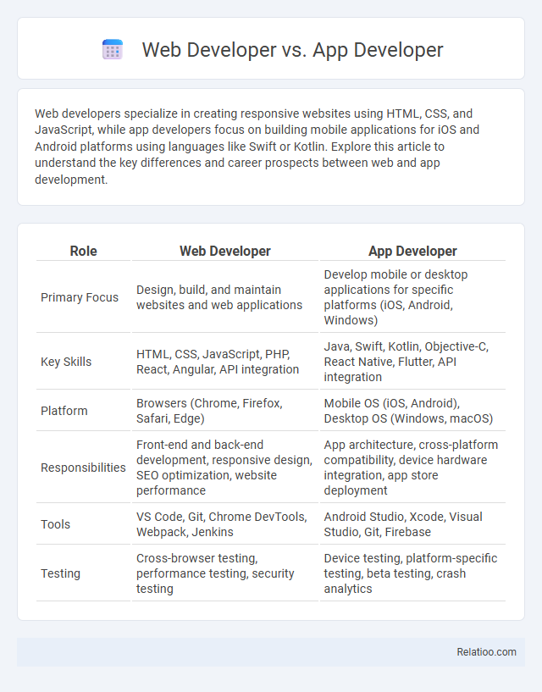Select the 'Web Developer' column header
Viewport: 542px width, 692px height.
click(225, 251)
